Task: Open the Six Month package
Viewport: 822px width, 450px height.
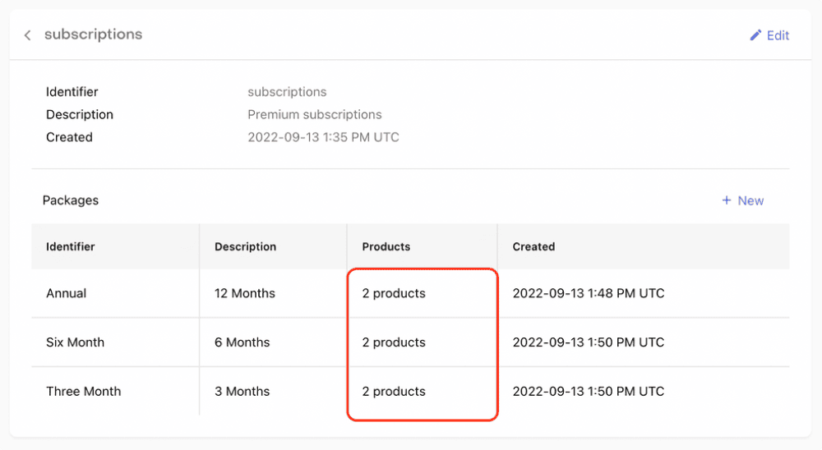Action: [75, 342]
